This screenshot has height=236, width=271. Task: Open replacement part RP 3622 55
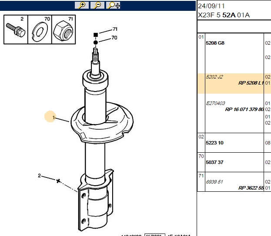[251, 188]
